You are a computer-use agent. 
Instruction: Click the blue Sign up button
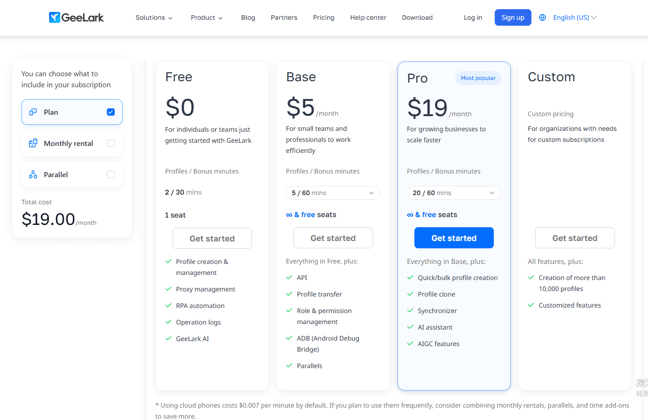coord(513,17)
